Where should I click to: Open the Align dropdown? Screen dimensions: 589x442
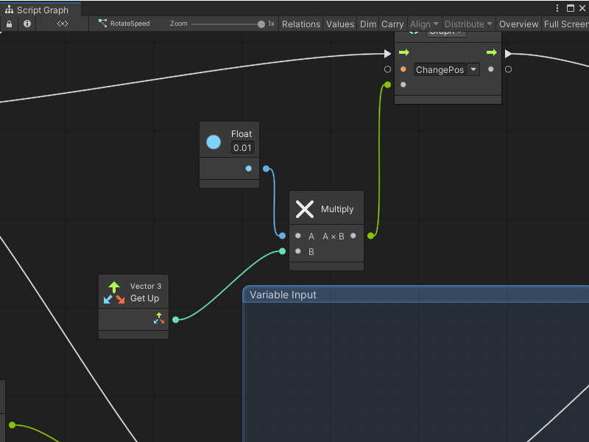[x=424, y=24]
